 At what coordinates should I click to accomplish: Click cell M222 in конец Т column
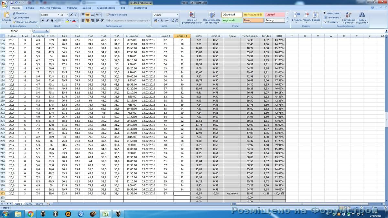tap(182, 193)
